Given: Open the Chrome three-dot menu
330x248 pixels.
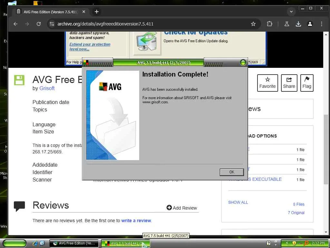Looking at the screenshot, I should point(321,24).
